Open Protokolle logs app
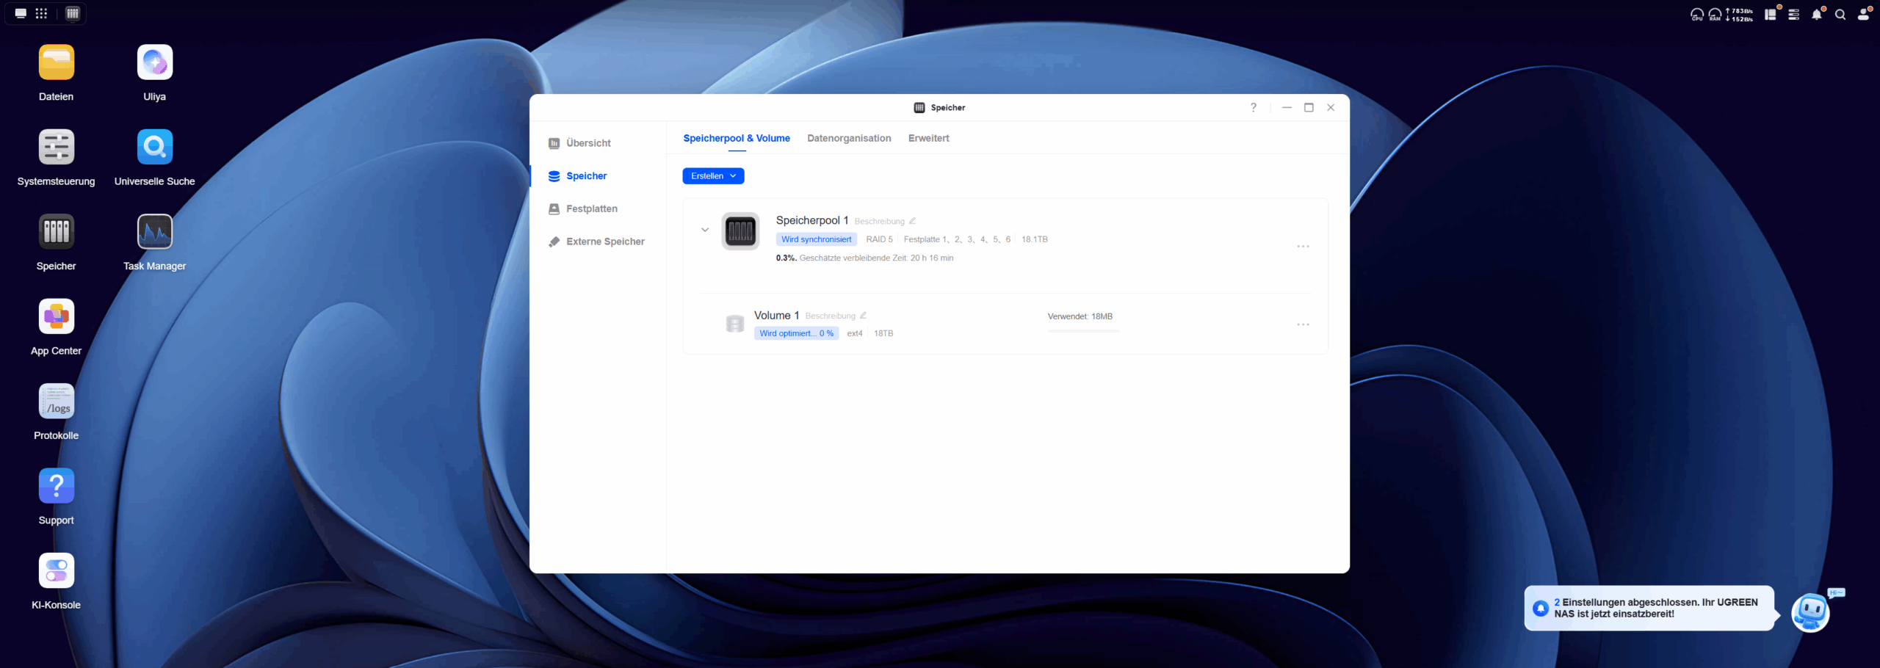 57,402
